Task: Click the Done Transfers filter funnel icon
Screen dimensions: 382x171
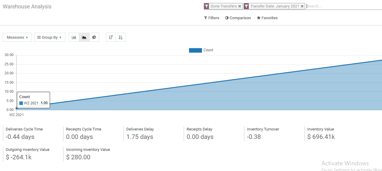Action: click(207, 6)
